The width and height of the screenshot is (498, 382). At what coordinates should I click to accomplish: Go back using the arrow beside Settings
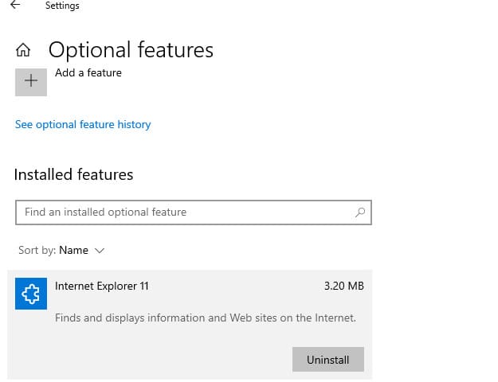pos(15,5)
